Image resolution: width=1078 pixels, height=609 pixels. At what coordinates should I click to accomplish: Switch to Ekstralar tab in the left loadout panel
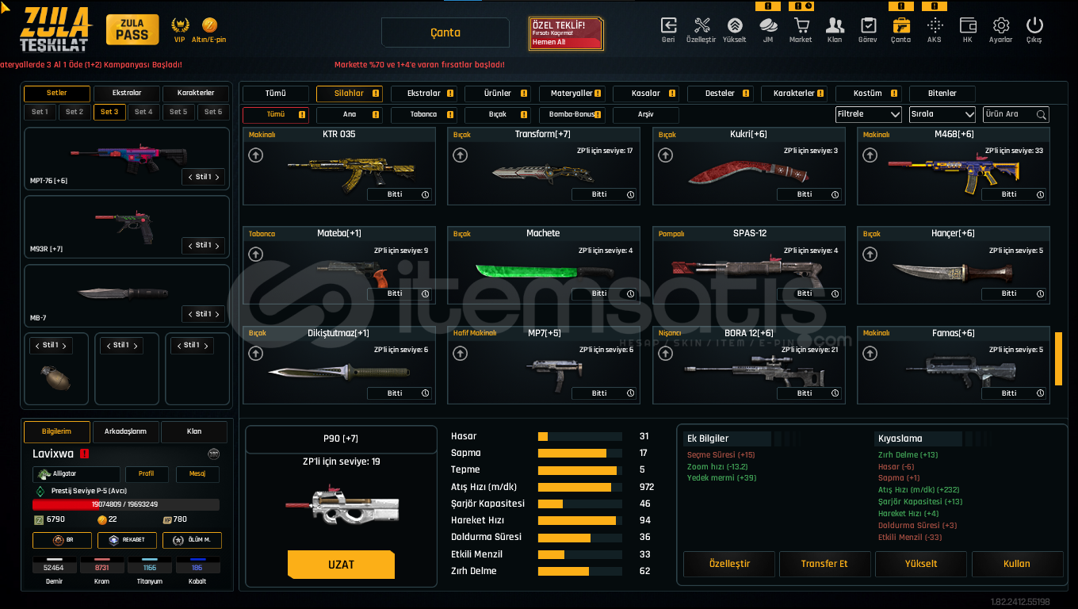point(127,94)
